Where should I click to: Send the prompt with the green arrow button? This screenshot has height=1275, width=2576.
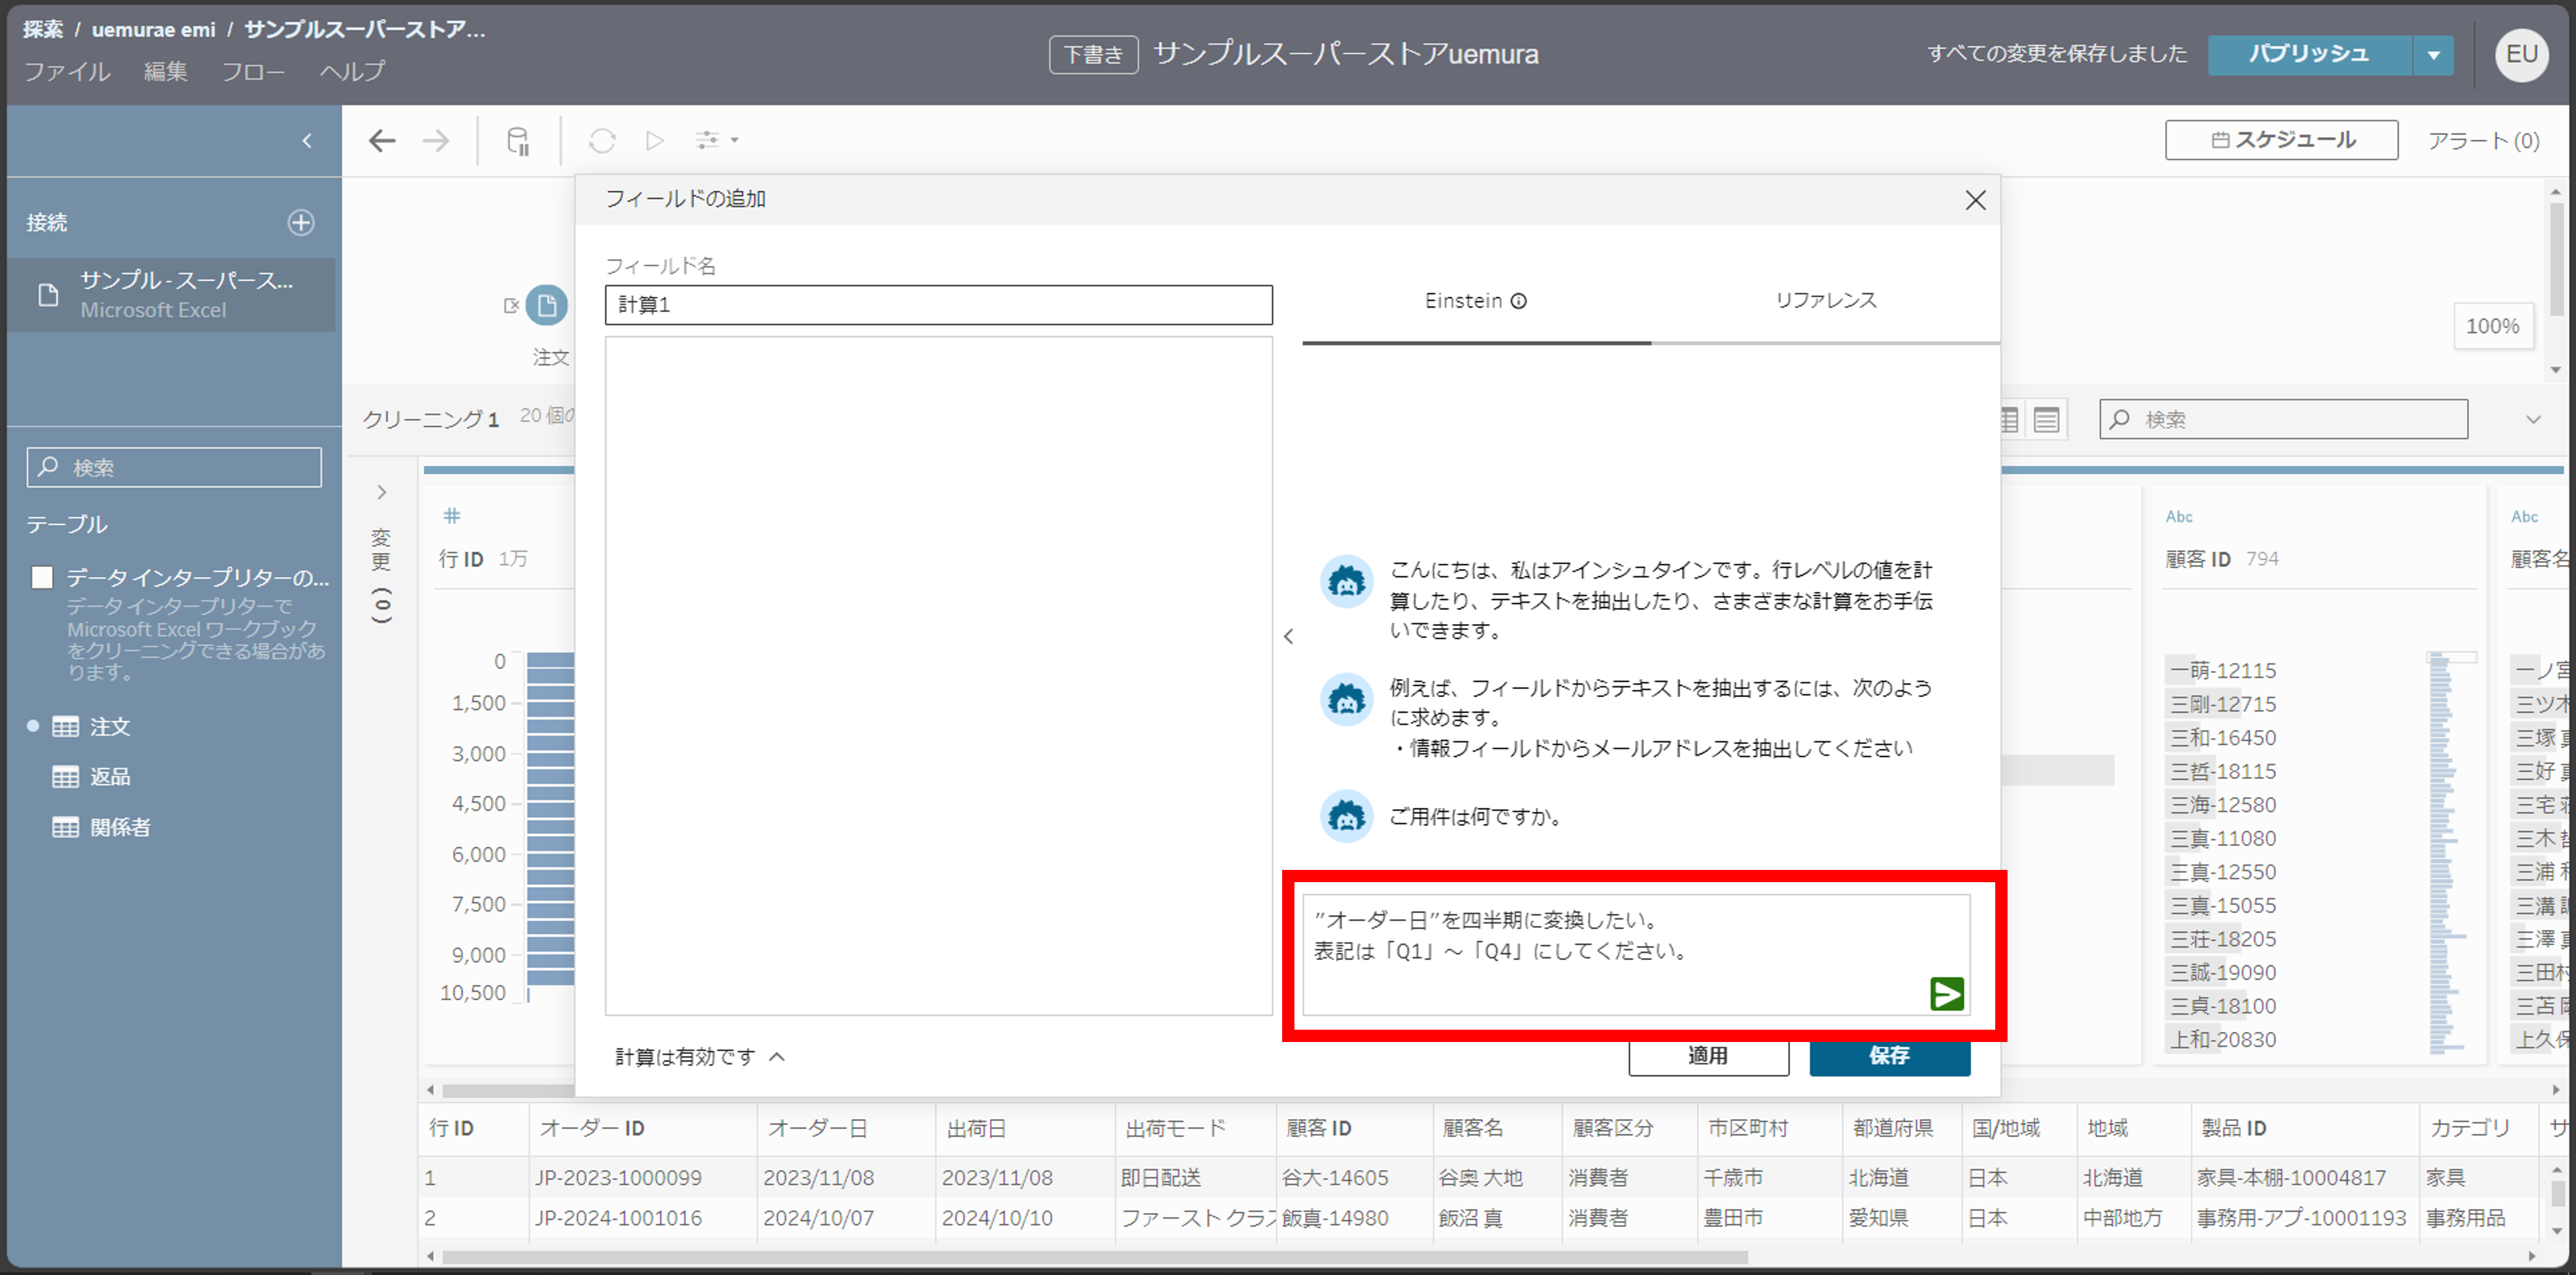(x=1946, y=994)
